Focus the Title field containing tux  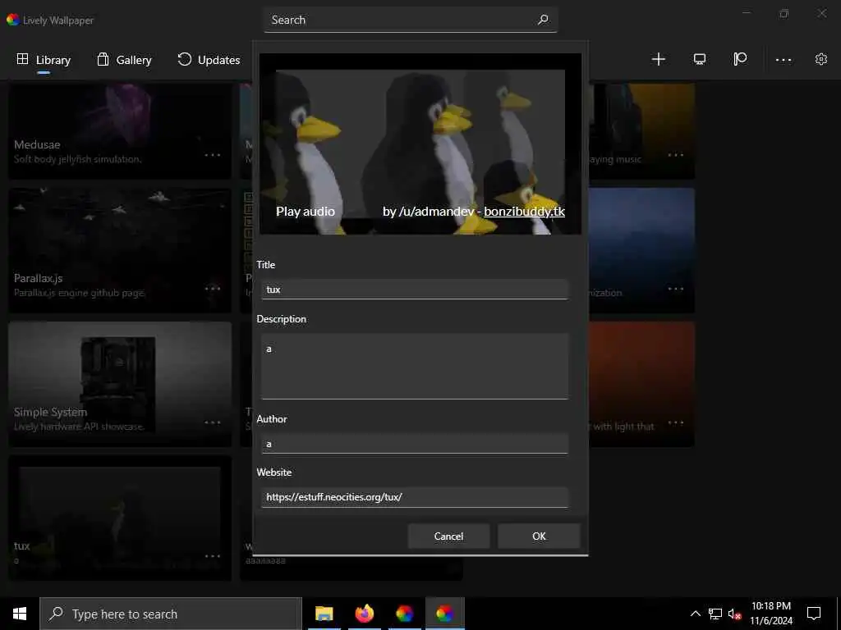pos(414,290)
